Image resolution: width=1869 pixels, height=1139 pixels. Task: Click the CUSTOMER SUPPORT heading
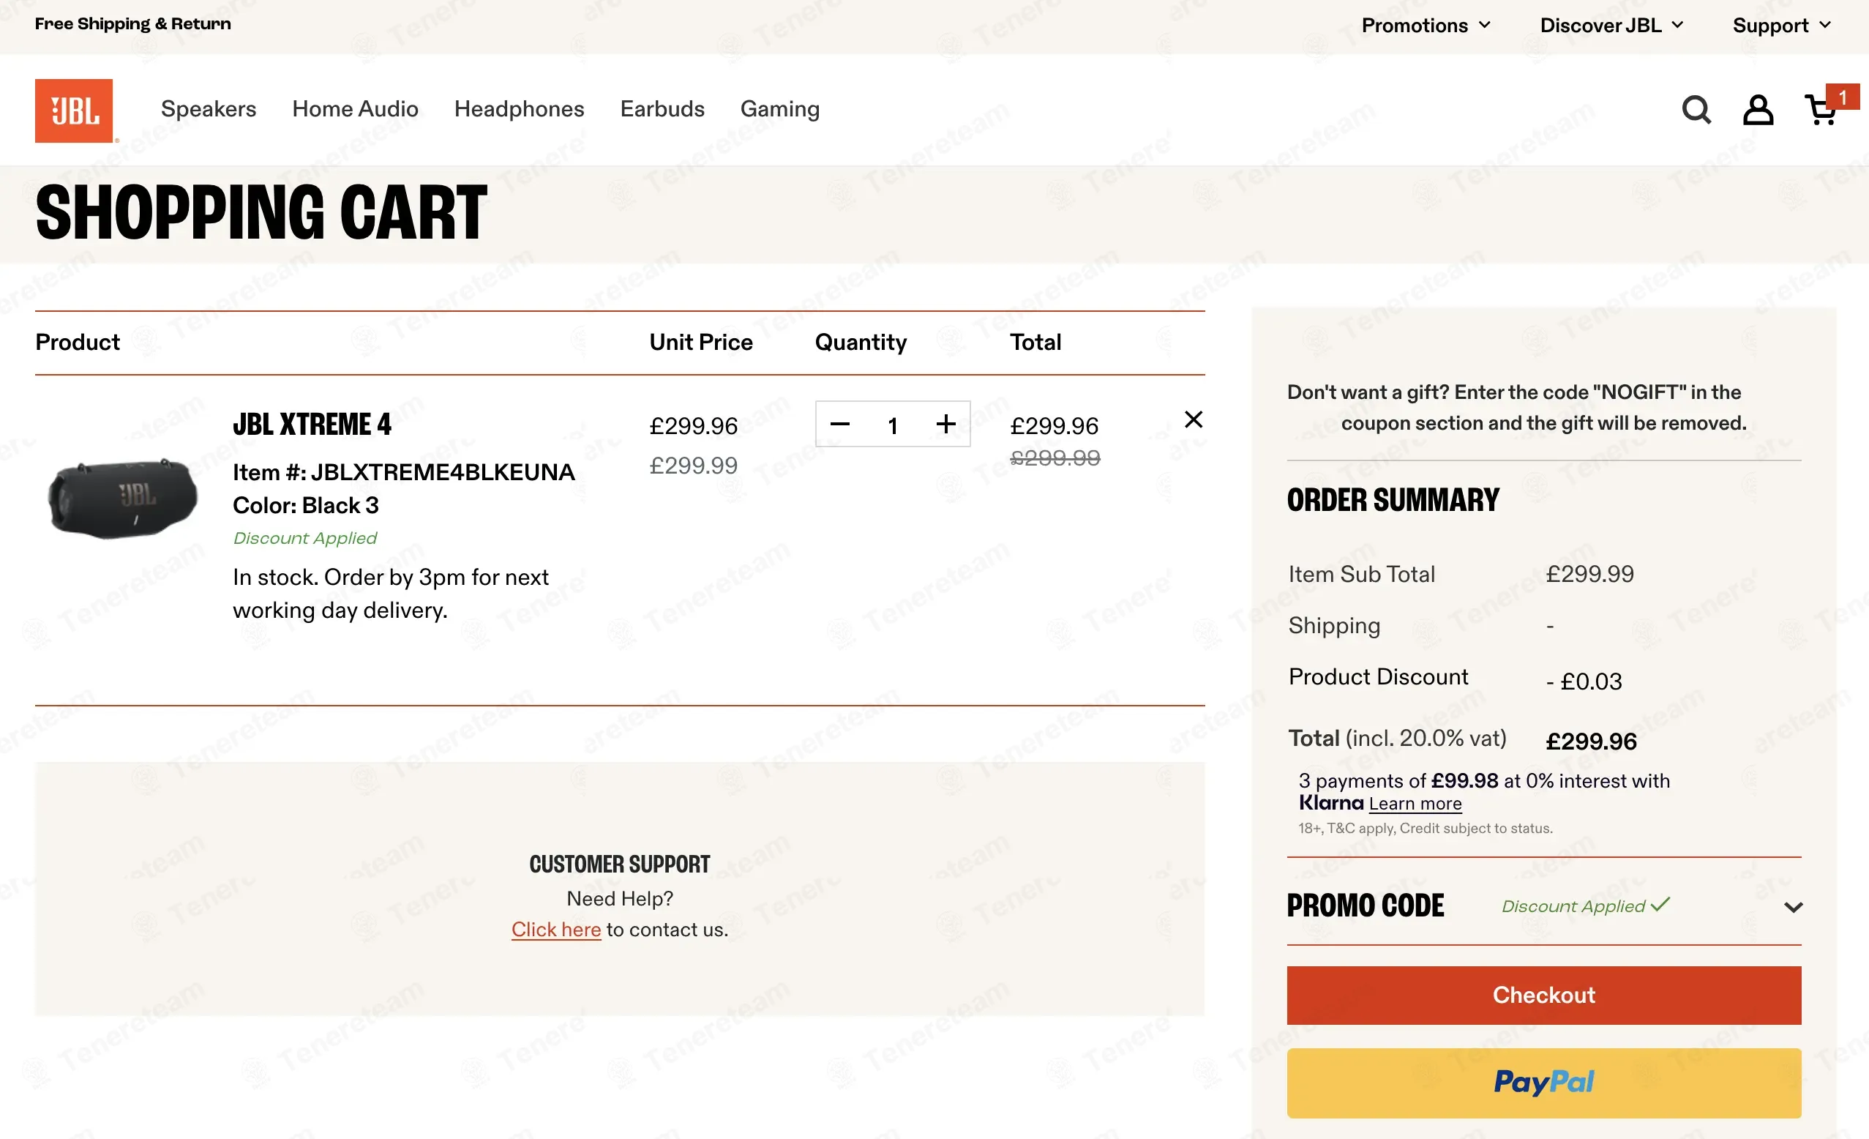tap(620, 864)
